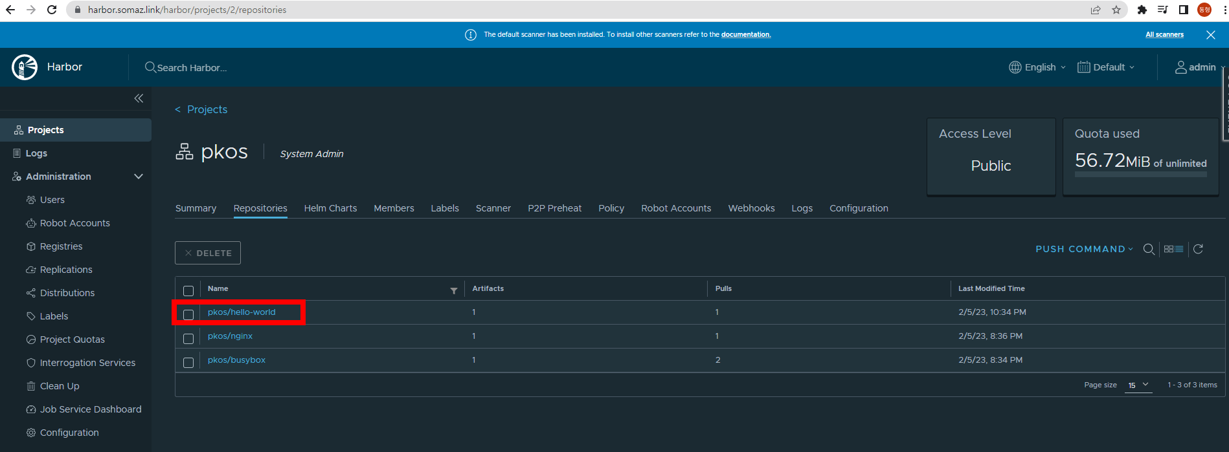
Task: Check the pkos/hello-world row checkbox
Action: (x=188, y=315)
